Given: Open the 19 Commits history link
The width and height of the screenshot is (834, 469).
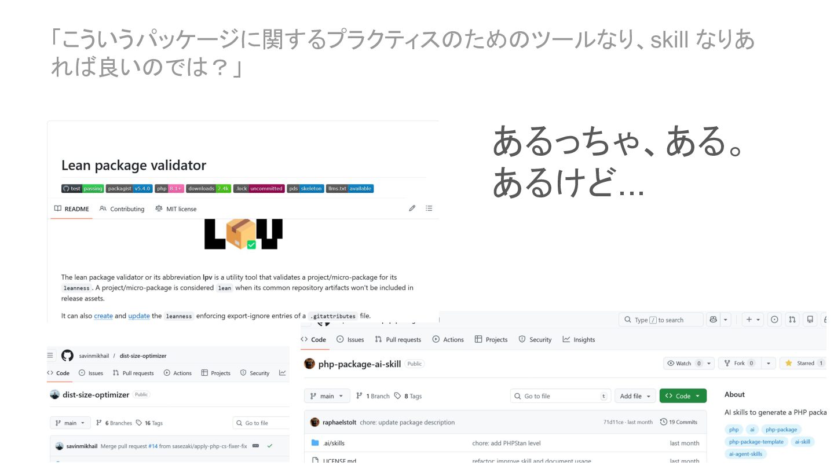Looking at the screenshot, I should click(679, 422).
